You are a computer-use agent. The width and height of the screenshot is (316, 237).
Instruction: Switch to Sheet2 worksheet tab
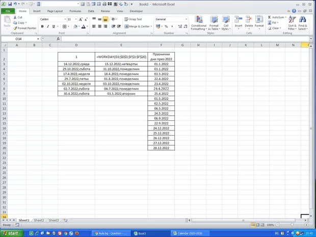(x=39, y=220)
